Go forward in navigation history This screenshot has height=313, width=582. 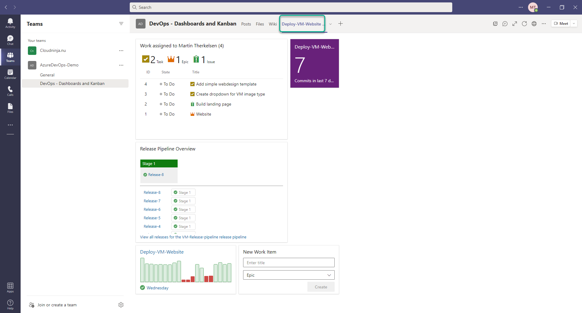pos(15,7)
